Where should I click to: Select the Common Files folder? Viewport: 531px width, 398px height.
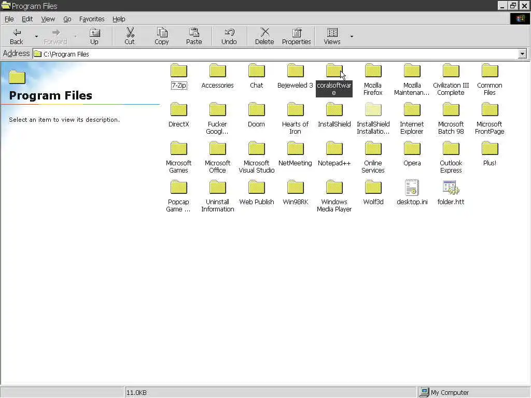[x=490, y=80]
